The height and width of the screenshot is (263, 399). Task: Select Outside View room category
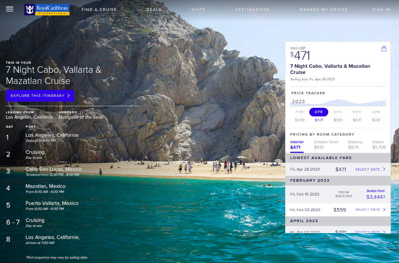click(326, 145)
